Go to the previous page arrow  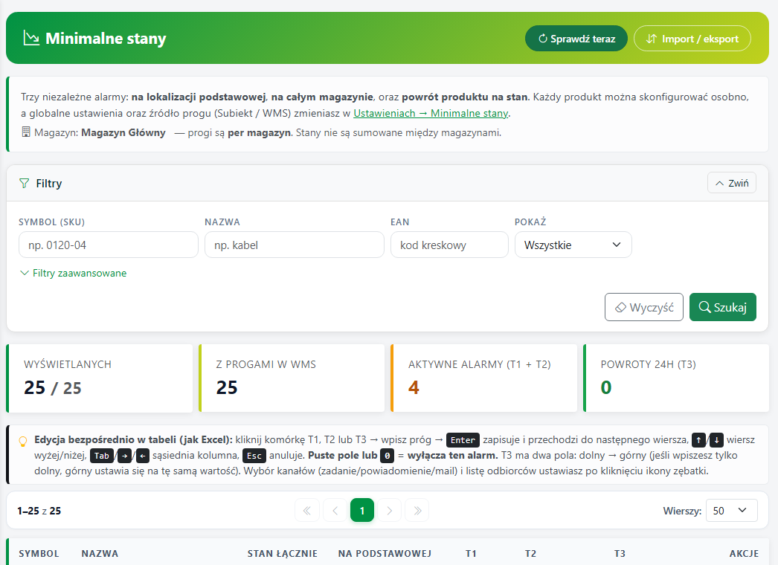(x=335, y=511)
